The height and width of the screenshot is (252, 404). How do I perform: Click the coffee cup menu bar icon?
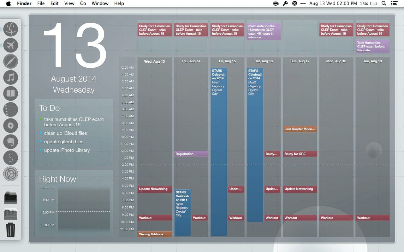tap(276, 3)
